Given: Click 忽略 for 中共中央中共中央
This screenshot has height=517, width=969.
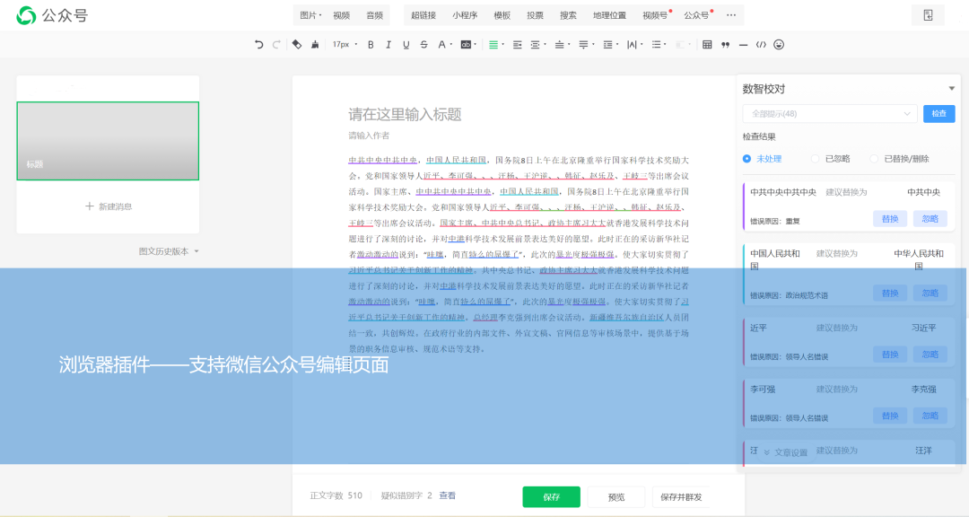Looking at the screenshot, I should click(930, 219).
